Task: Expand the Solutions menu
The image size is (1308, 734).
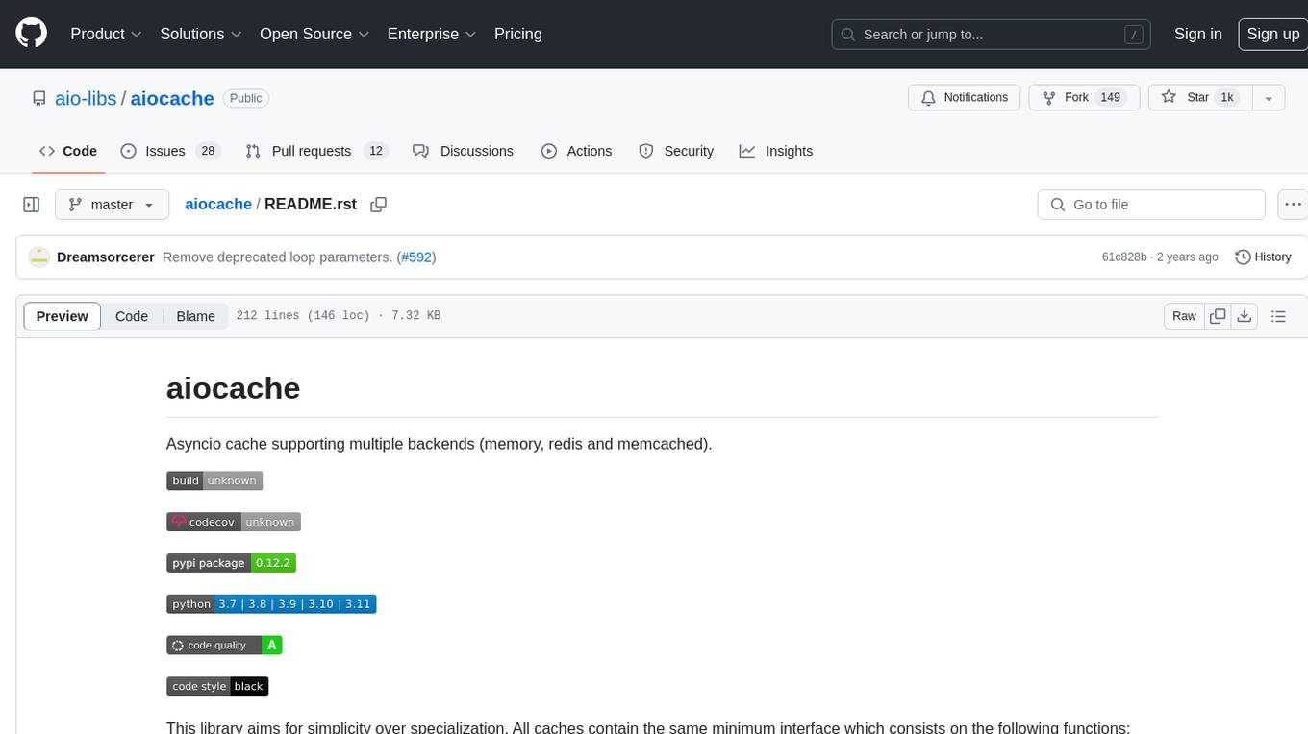Action: pyautogui.click(x=199, y=34)
